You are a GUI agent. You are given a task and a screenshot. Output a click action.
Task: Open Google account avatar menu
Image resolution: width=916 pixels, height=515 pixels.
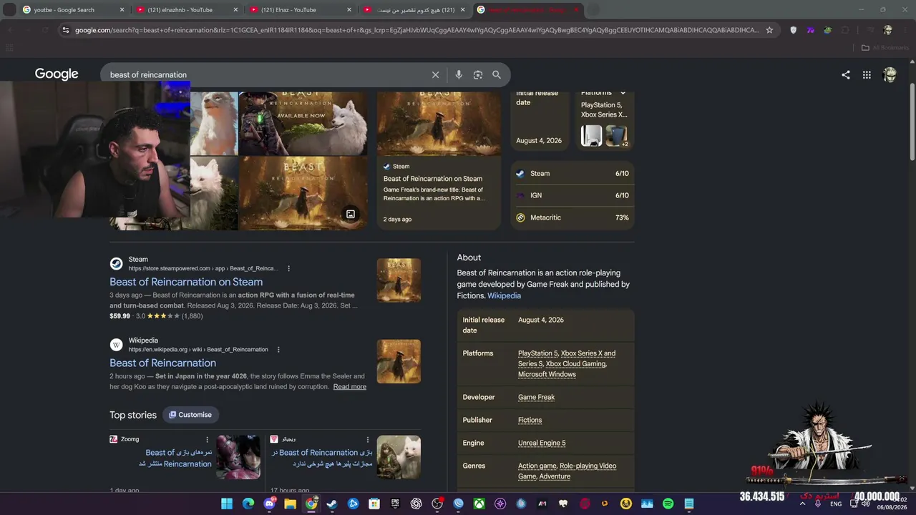tap(890, 74)
